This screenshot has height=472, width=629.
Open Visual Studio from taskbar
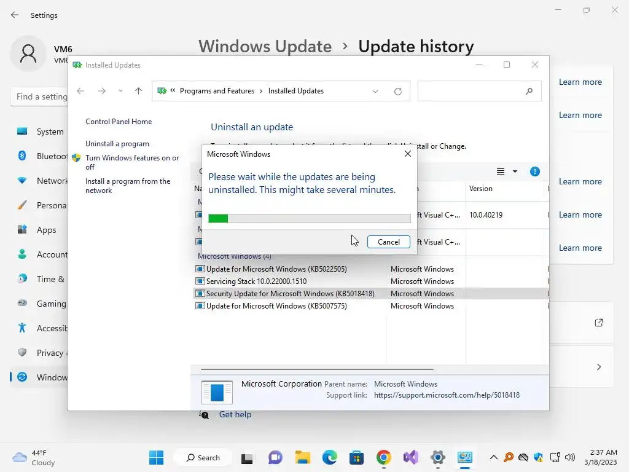pos(411,457)
